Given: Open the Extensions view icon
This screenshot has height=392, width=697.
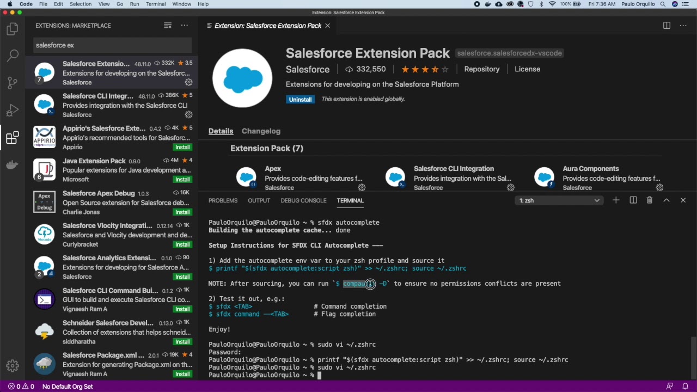Looking at the screenshot, I should (12, 138).
